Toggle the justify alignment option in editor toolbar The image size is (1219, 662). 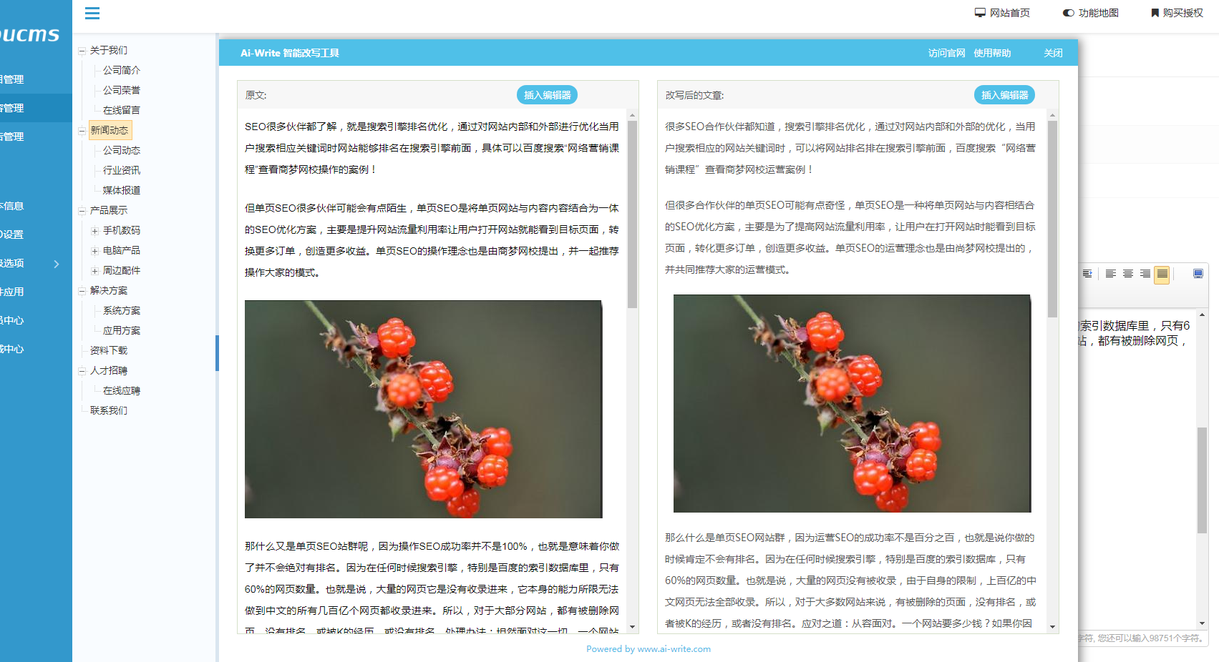coord(1162,273)
